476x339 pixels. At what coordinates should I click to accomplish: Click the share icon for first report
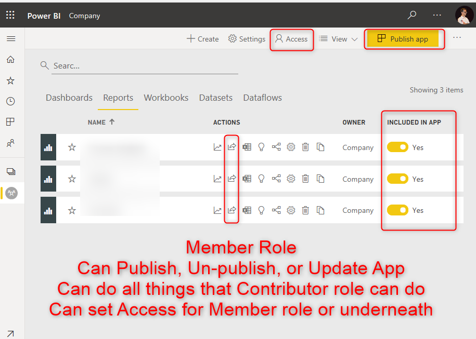pyautogui.click(x=232, y=147)
